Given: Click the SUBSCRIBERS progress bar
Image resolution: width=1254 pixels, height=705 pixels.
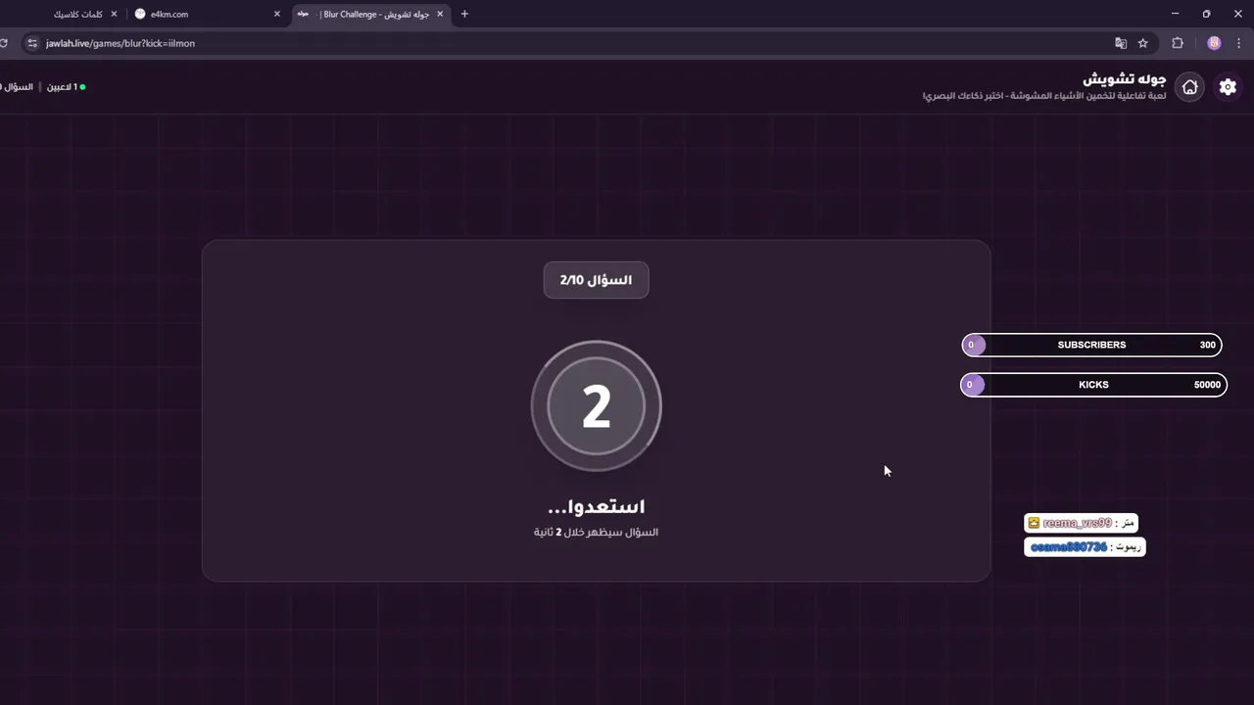Looking at the screenshot, I should pos(1091,345).
